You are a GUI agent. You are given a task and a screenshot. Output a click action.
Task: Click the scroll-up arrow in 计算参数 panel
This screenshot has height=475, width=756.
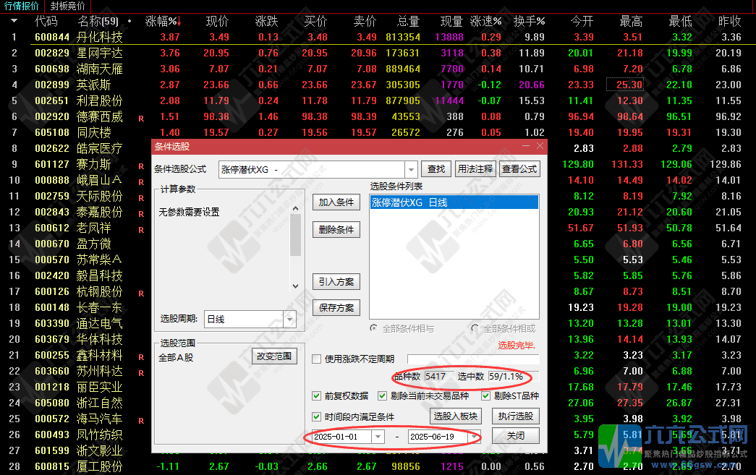point(295,208)
